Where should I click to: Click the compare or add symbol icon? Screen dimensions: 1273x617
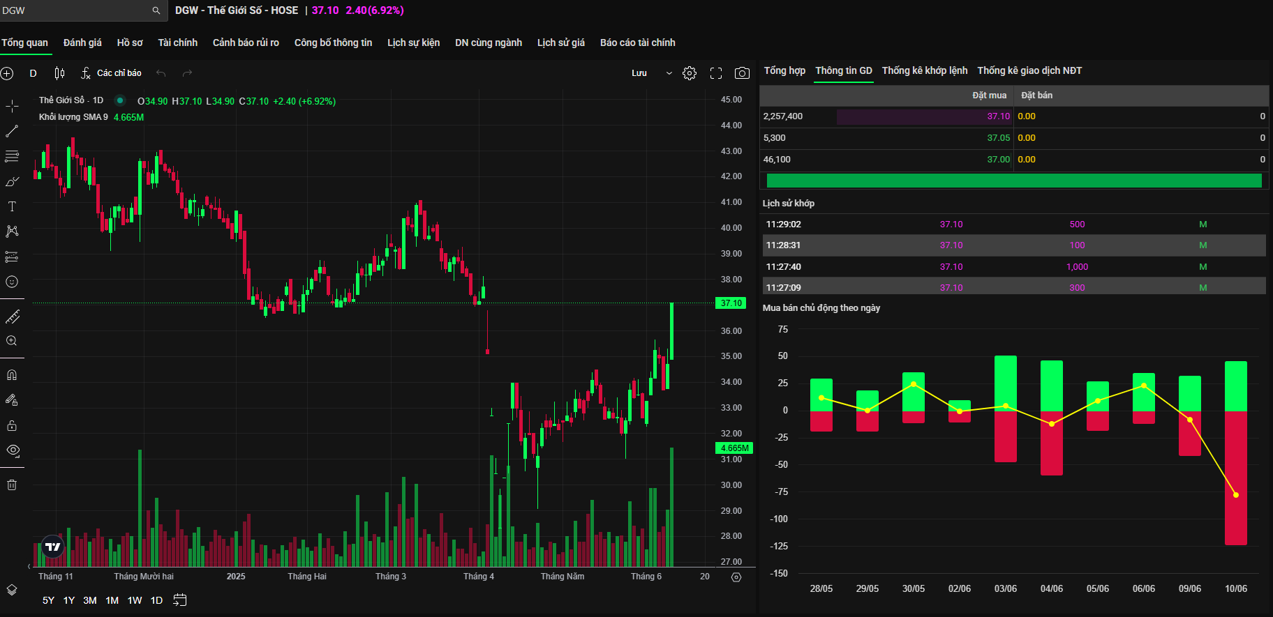(7, 73)
